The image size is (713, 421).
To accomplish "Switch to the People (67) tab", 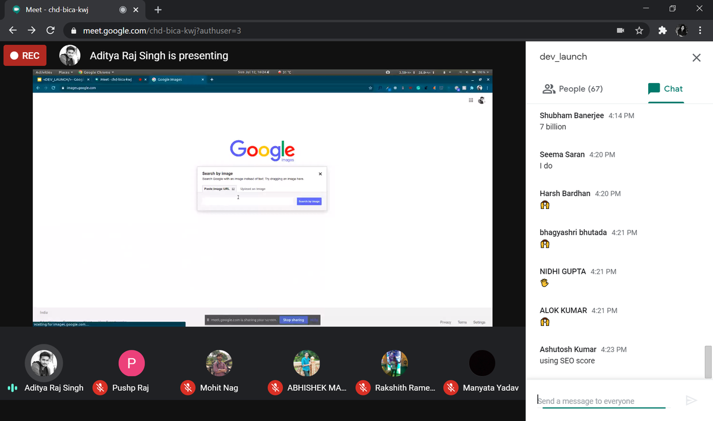I will pyautogui.click(x=573, y=88).
